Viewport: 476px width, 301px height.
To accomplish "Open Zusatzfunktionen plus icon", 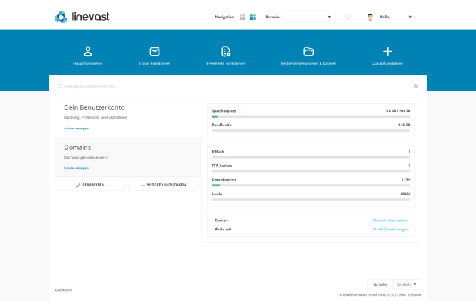I will 387,52.
